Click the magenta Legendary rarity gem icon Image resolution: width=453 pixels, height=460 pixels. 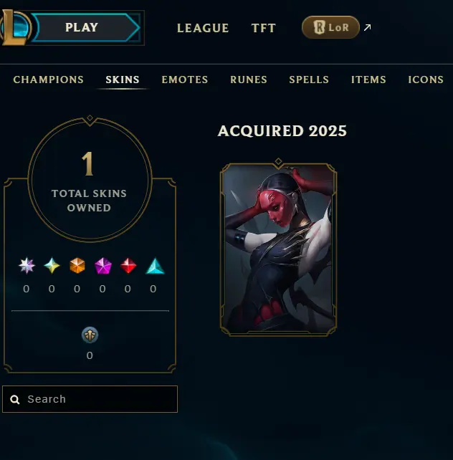(x=103, y=266)
